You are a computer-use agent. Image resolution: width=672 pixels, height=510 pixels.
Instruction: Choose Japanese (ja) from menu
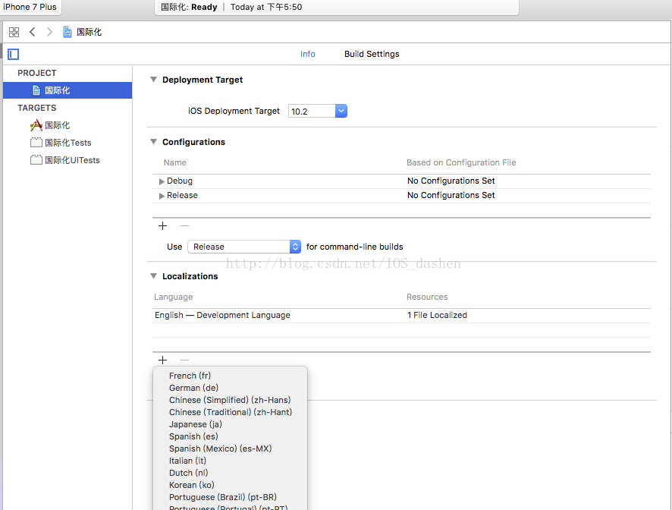pyautogui.click(x=230, y=424)
